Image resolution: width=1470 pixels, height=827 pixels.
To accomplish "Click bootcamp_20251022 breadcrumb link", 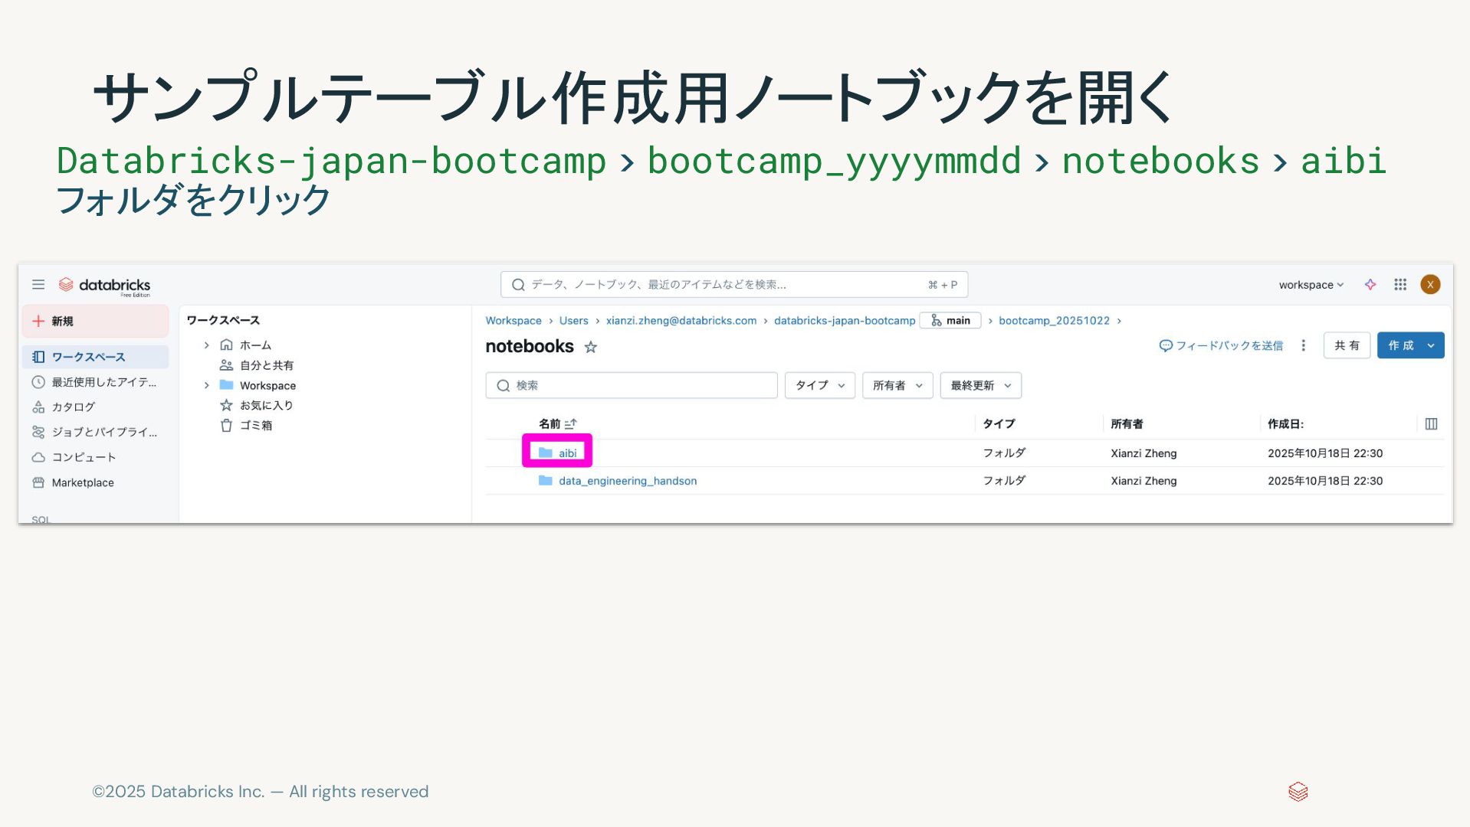I will point(1054,320).
